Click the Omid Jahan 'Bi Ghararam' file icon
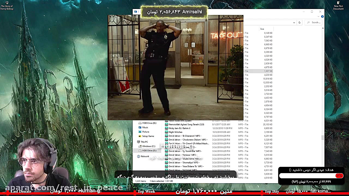Screen dimensions: 349x196 166,136
